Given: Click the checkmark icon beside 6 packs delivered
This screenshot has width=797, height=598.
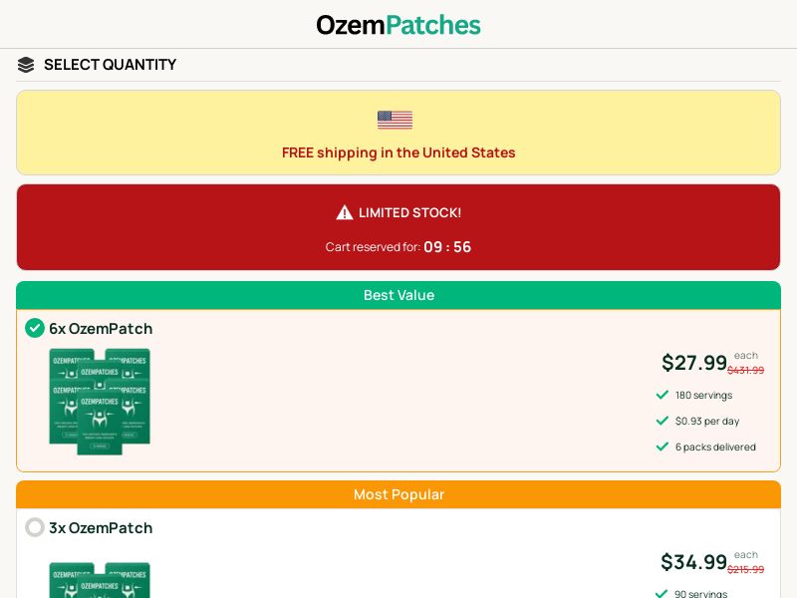Looking at the screenshot, I should 663,447.
